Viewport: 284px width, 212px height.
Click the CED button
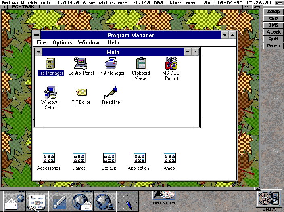[x=274, y=18]
